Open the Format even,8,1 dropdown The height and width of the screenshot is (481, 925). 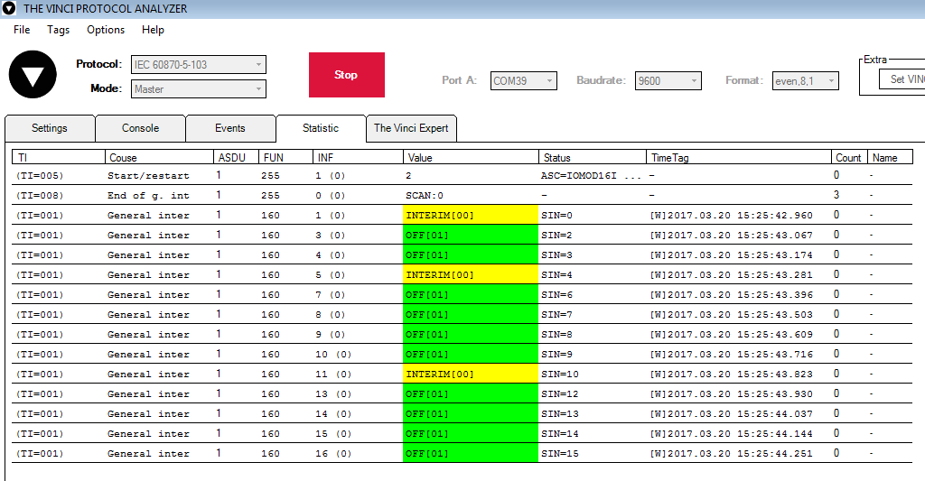coord(805,80)
